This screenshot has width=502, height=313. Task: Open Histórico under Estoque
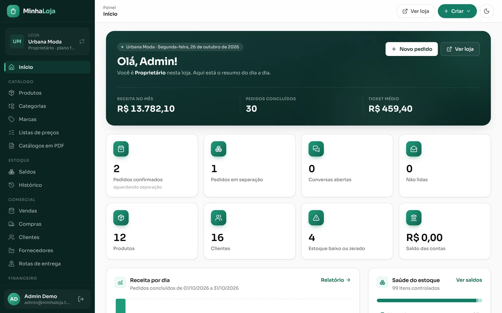point(47,185)
